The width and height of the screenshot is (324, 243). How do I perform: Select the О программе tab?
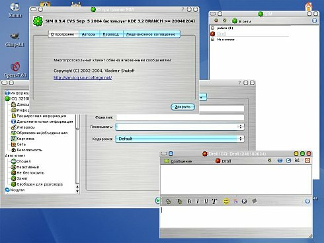pos(63,34)
